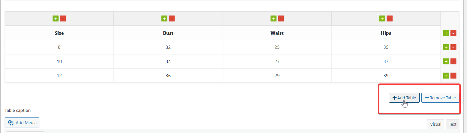Remove Hips column with red minus
The width and height of the screenshot is (467, 133).
tap(390, 18)
